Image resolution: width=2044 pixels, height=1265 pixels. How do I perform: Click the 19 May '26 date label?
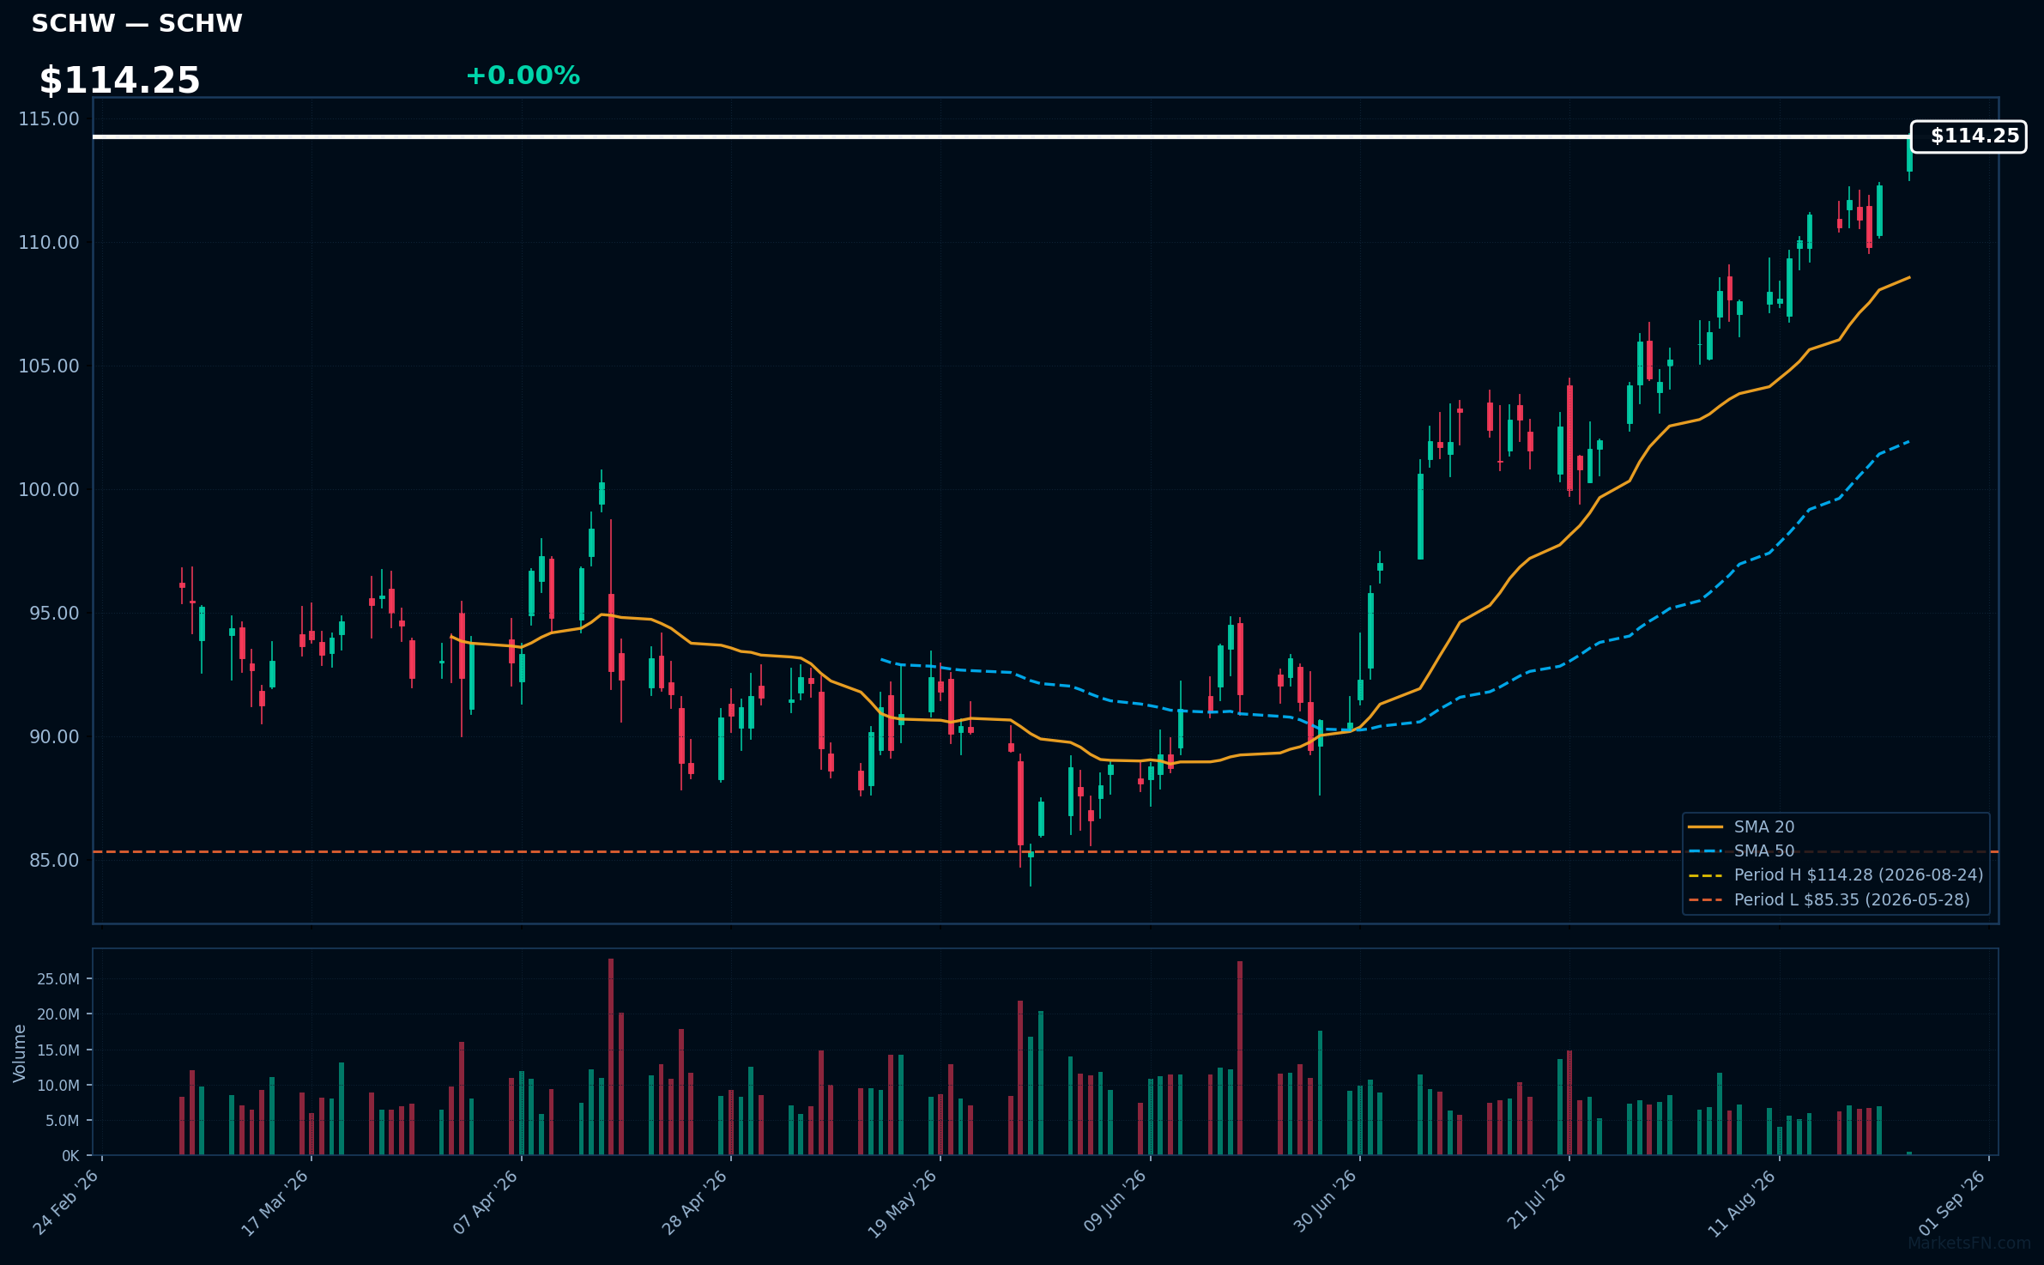point(903,1203)
